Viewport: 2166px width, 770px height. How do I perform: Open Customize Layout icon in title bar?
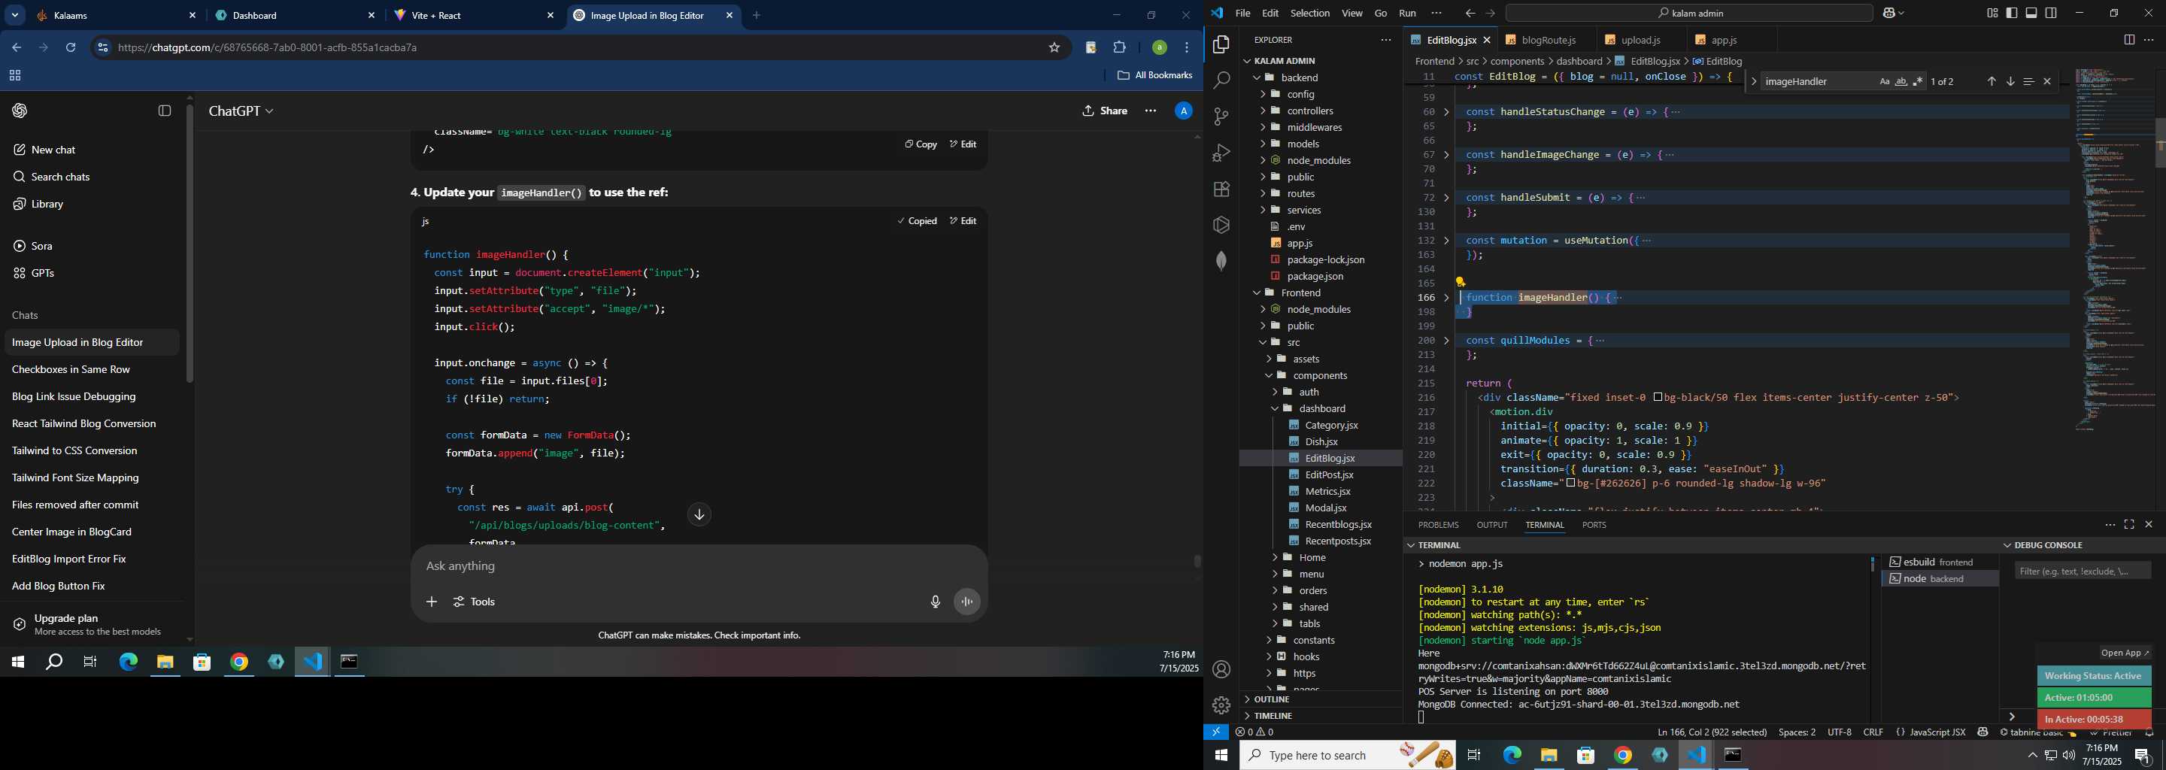coord(1992,13)
